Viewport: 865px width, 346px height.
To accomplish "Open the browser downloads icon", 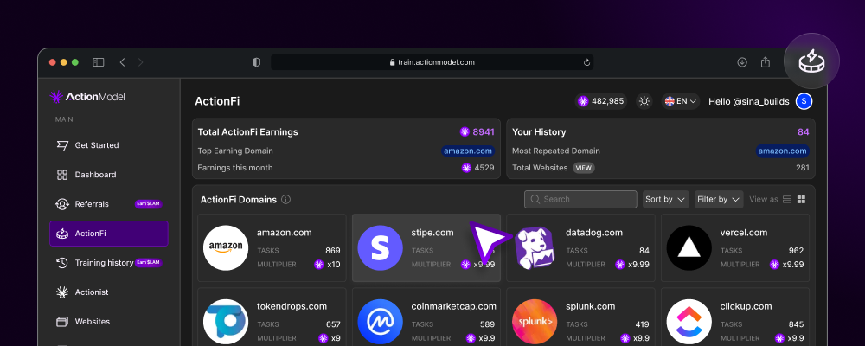I will [x=742, y=62].
